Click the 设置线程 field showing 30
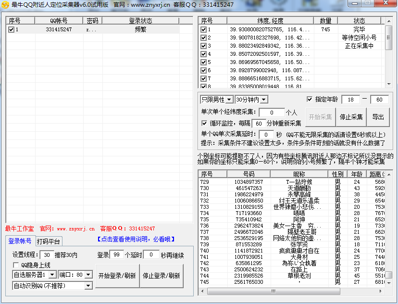The width and height of the screenshot is (398, 304). (x=47, y=255)
